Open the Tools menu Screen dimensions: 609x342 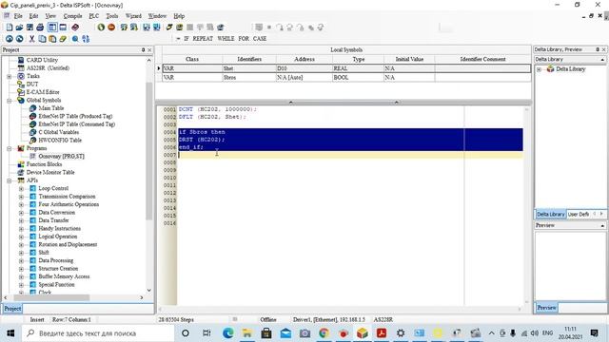coord(112,16)
